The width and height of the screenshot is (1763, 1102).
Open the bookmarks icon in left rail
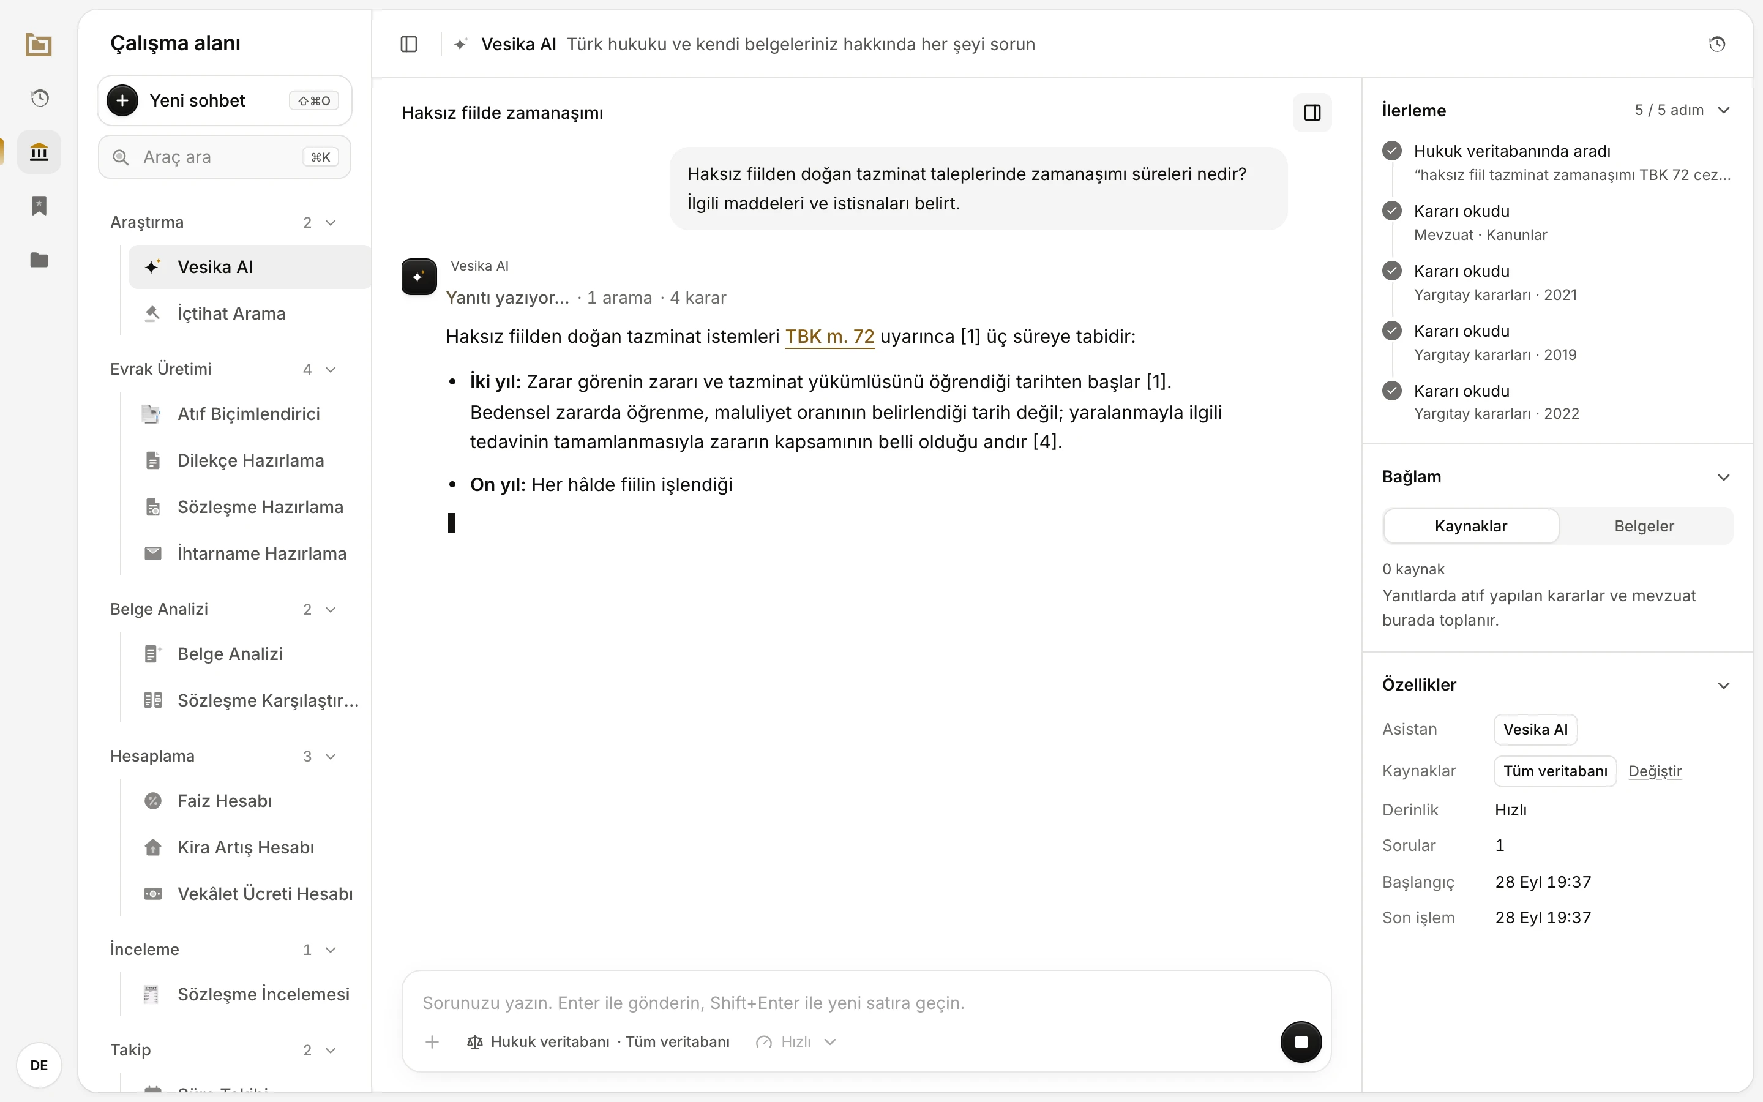(x=39, y=206)
